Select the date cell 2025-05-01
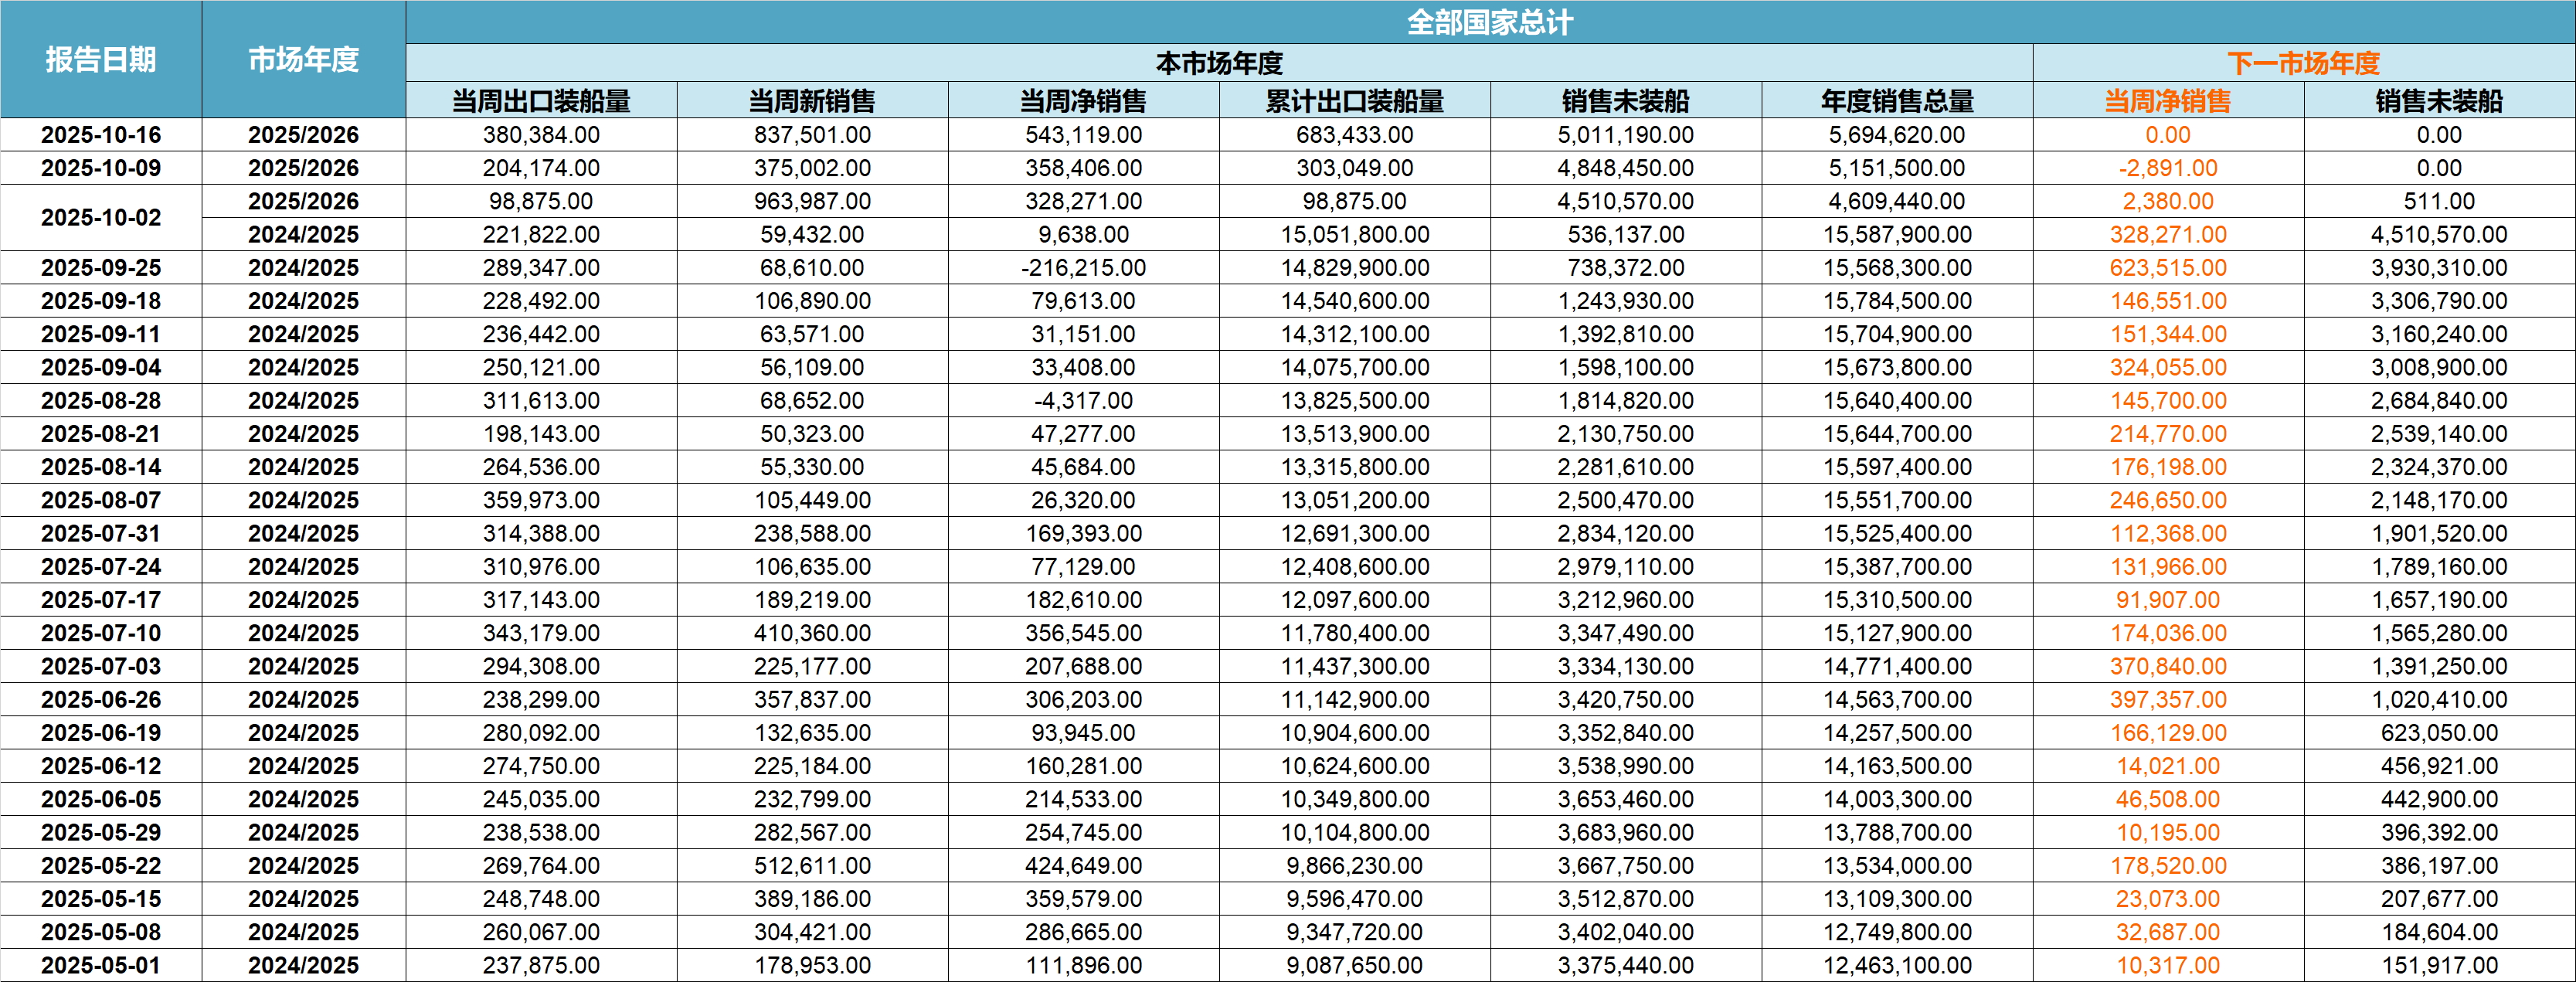This screenshot has height=982, width=2576. [101, 965]
